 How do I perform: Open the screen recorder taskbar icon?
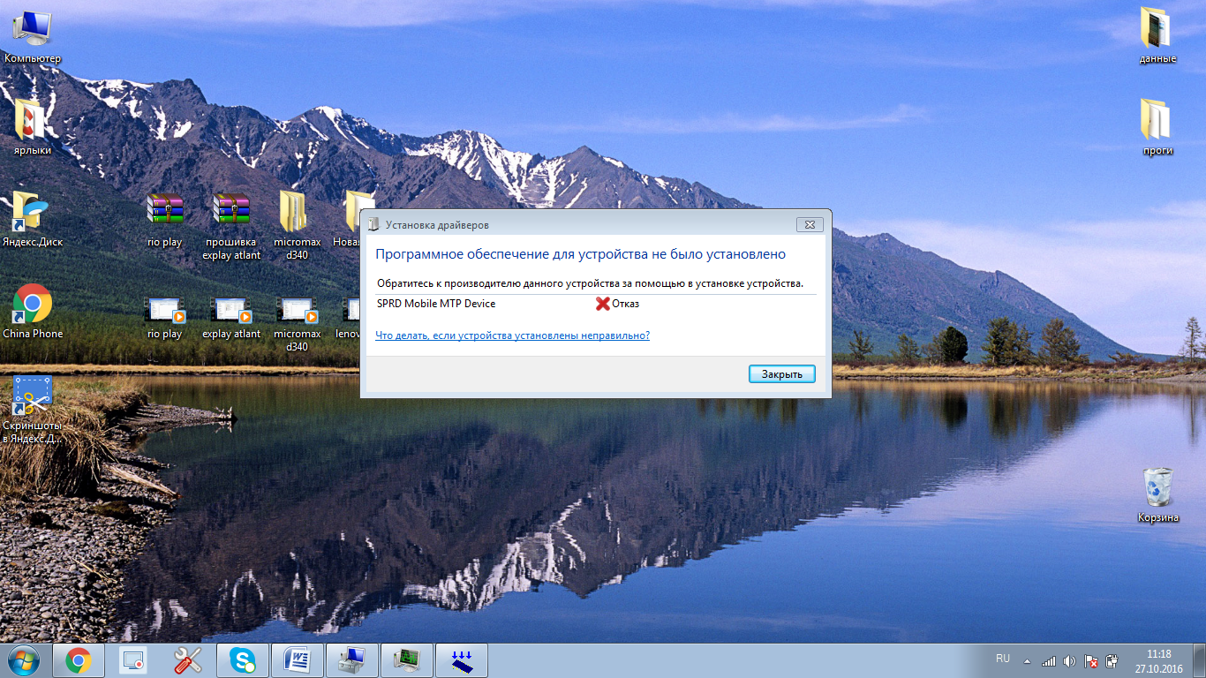point(133,660)
